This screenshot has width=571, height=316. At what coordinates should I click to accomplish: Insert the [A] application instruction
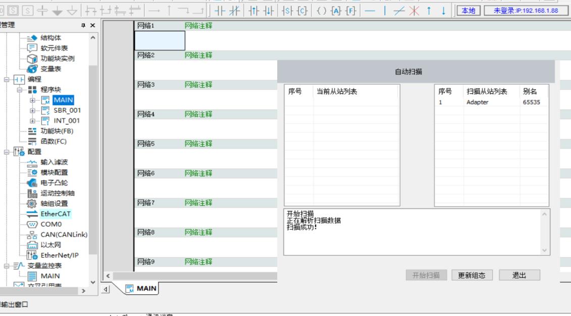pos(336,11)
